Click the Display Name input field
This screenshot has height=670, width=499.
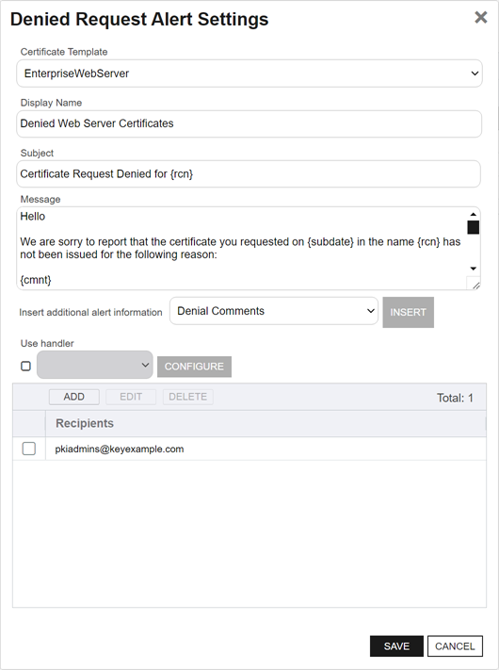pos(249,123)
